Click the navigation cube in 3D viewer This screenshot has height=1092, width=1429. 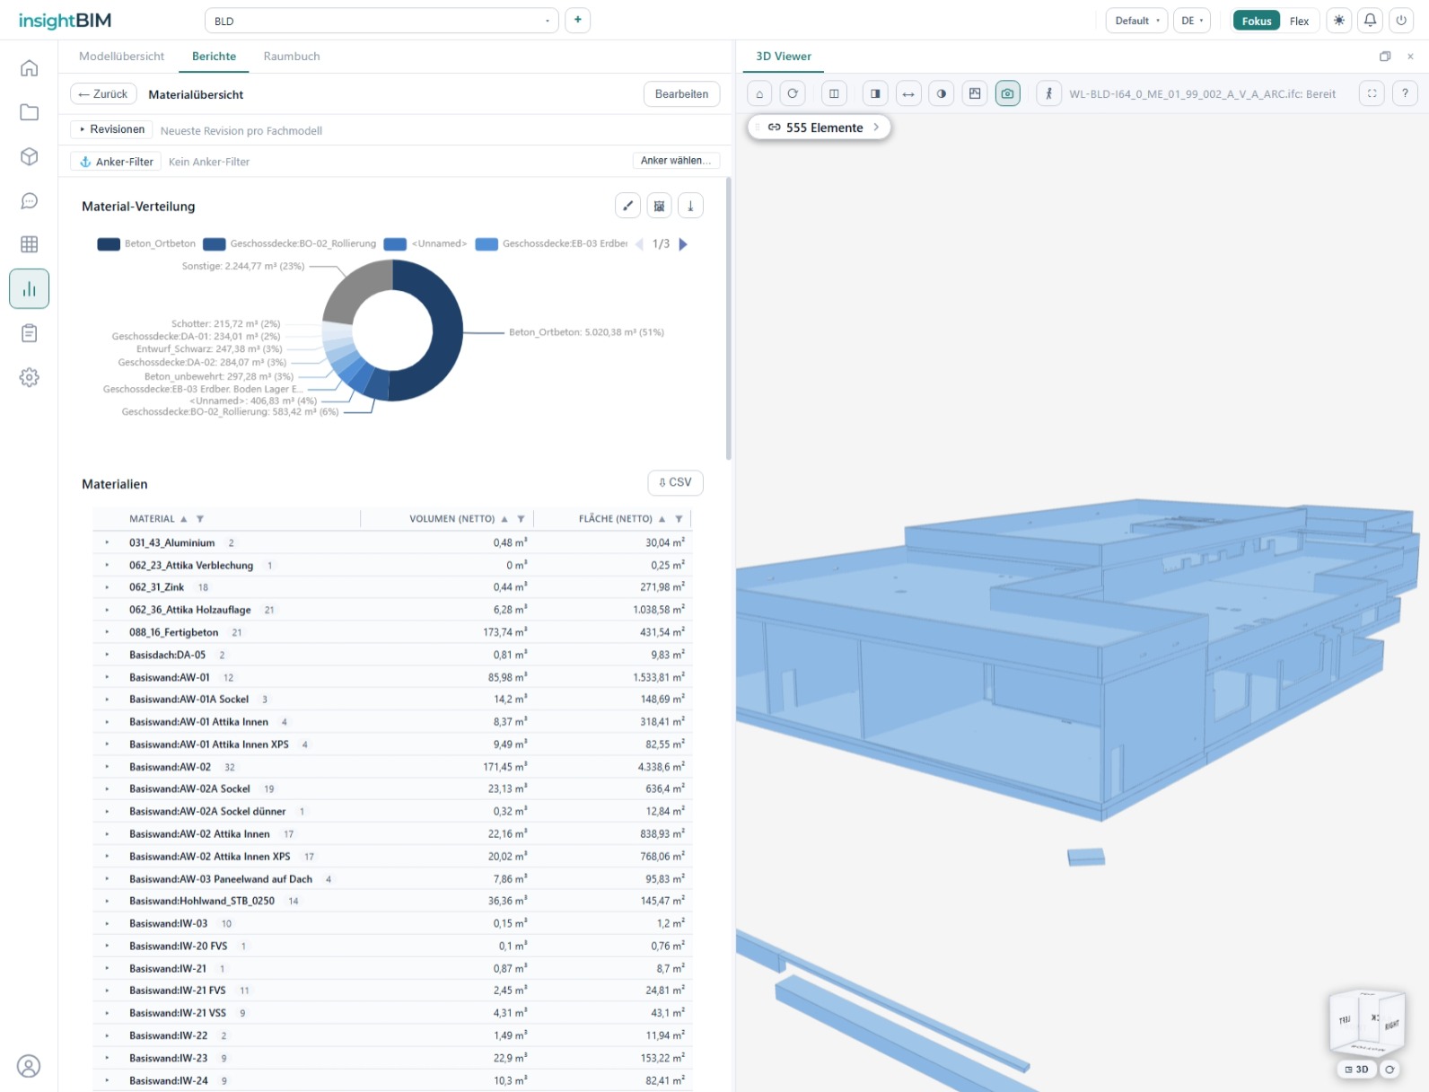click(1366, 1022)
